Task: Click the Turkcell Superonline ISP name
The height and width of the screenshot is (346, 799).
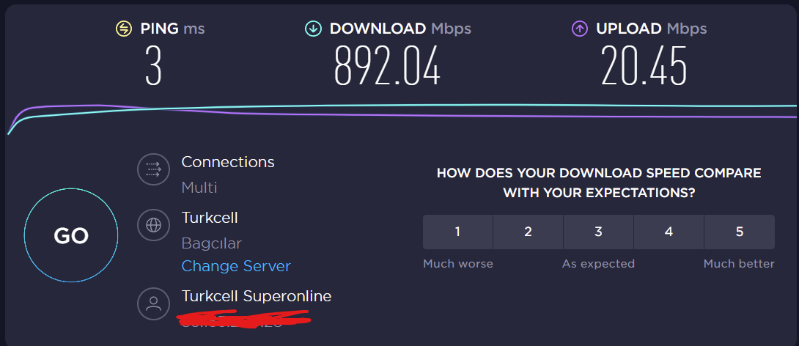Action: [257, 296]
